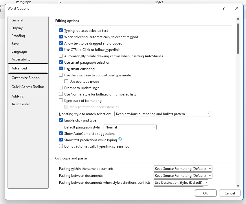The image size is (246, 204).
Task: Toggle Show text predictions while typing
Action: click(61, 140)
